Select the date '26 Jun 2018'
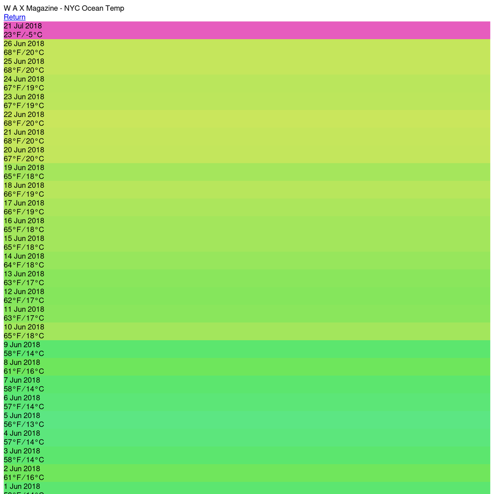494x494 pixels. [x=24, y=43]
